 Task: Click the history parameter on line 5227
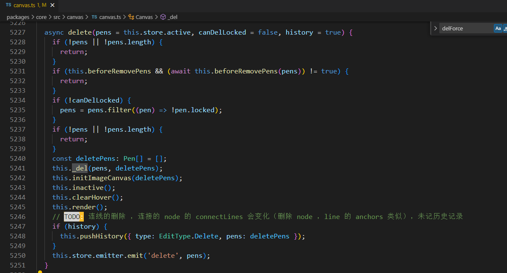pyautogui.click(x=299, y=32)
